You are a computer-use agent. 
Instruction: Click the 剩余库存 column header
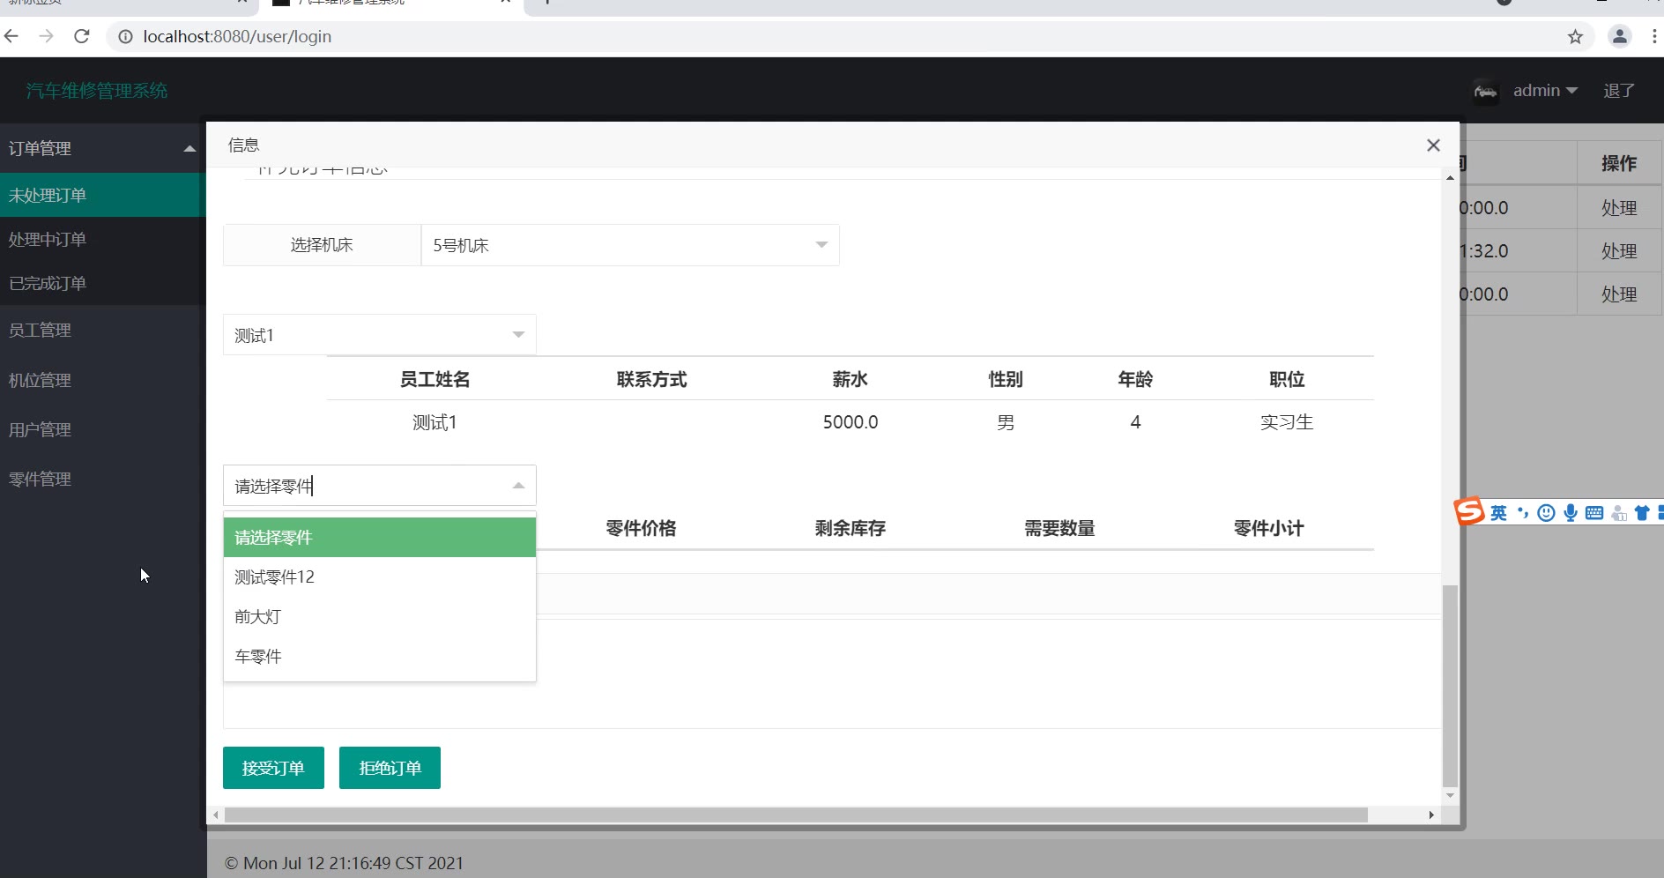[851, 528]
